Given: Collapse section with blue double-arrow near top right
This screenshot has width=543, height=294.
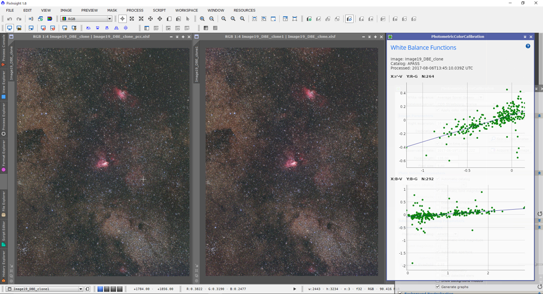Looking at the screenshot, I should click(x=539, y=116).
